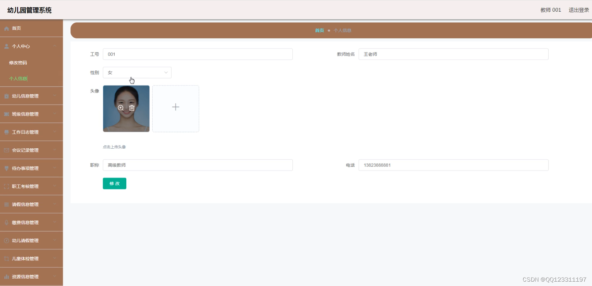592x286 pixels.
Task: Open the 性别 gender dropdown
Action: (x=137, y=73)
